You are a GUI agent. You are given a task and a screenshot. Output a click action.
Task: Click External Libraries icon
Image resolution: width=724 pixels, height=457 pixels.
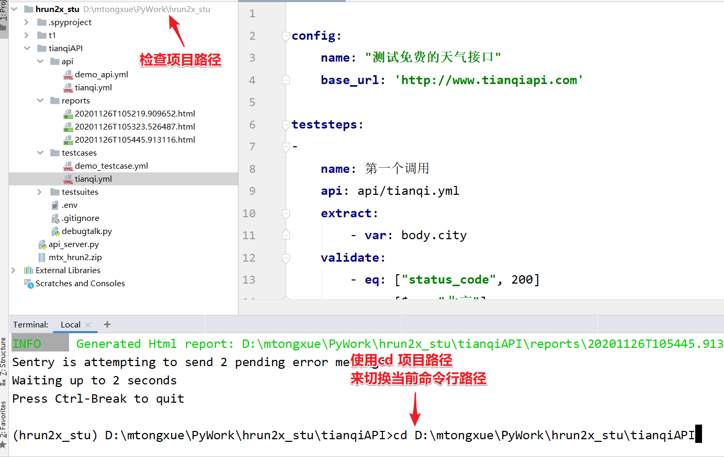(x=29, y=271)
